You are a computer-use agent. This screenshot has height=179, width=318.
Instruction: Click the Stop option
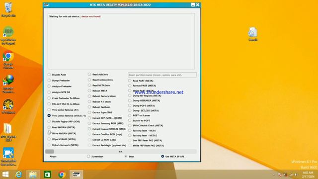(x=129, y=157)
